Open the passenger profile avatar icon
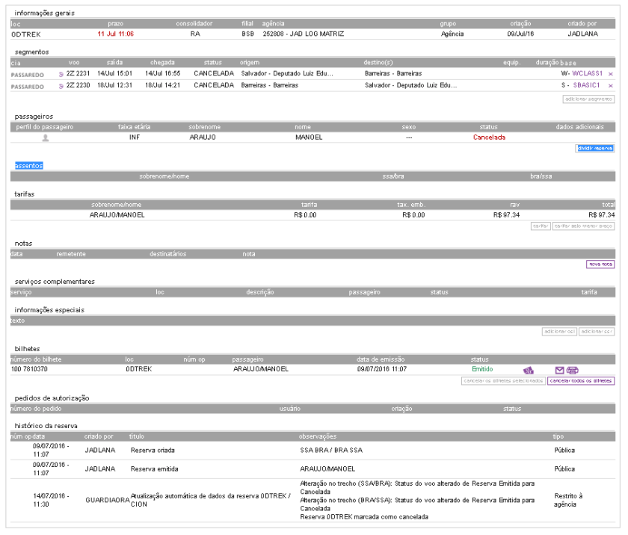 coord(46,138)
